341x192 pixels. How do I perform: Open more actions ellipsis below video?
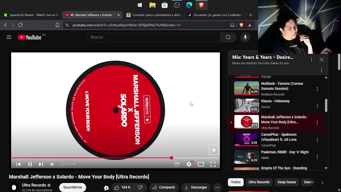(217, 187)
